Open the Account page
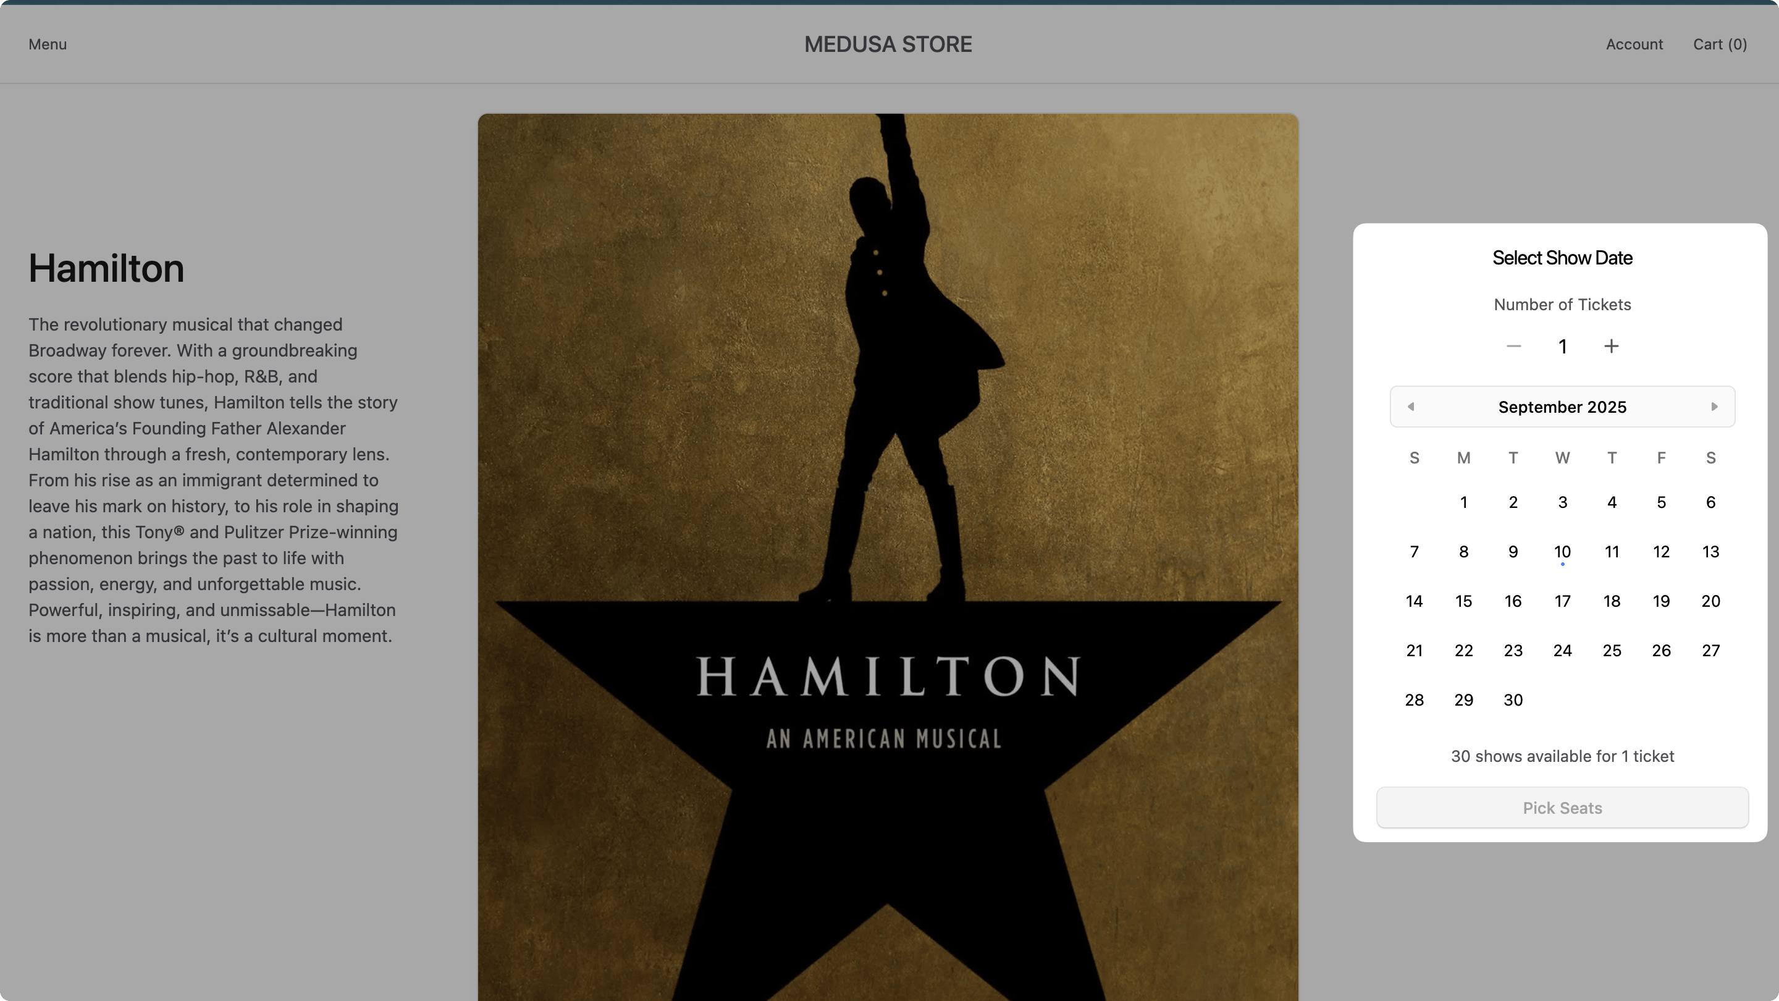This screenshot has width=1779, height=1001. point(1634,44)
